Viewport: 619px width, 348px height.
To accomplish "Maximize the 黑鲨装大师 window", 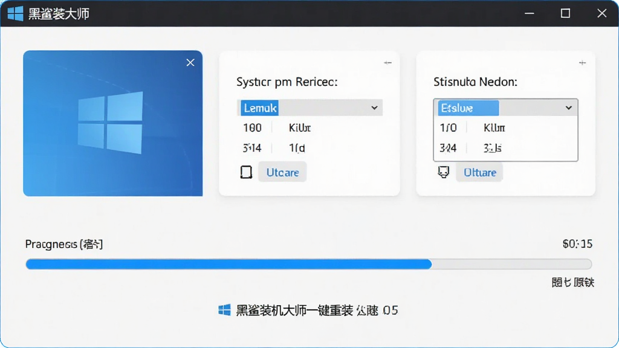I will click(565, 13).
